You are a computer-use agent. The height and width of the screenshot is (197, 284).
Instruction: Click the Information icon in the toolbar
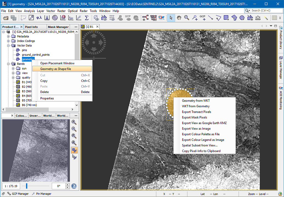click(x=55, y=17)
